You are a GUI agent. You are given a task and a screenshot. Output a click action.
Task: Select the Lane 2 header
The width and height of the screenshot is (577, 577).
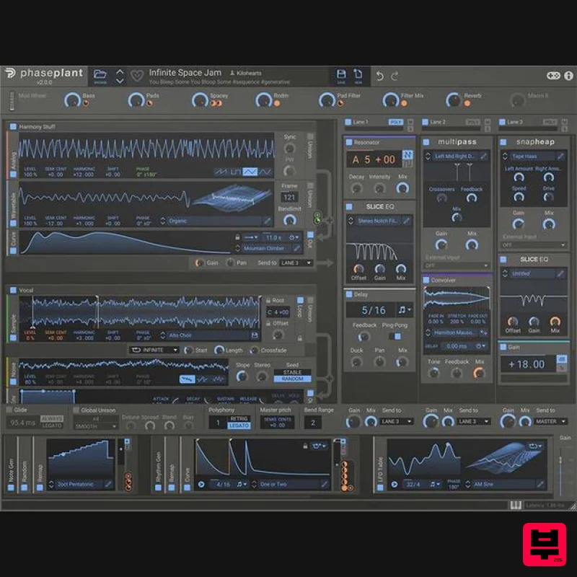coord(438,122)
